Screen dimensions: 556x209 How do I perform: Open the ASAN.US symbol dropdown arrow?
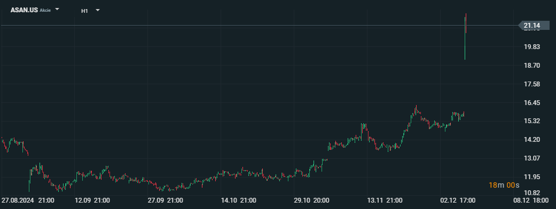click(57, 10)
